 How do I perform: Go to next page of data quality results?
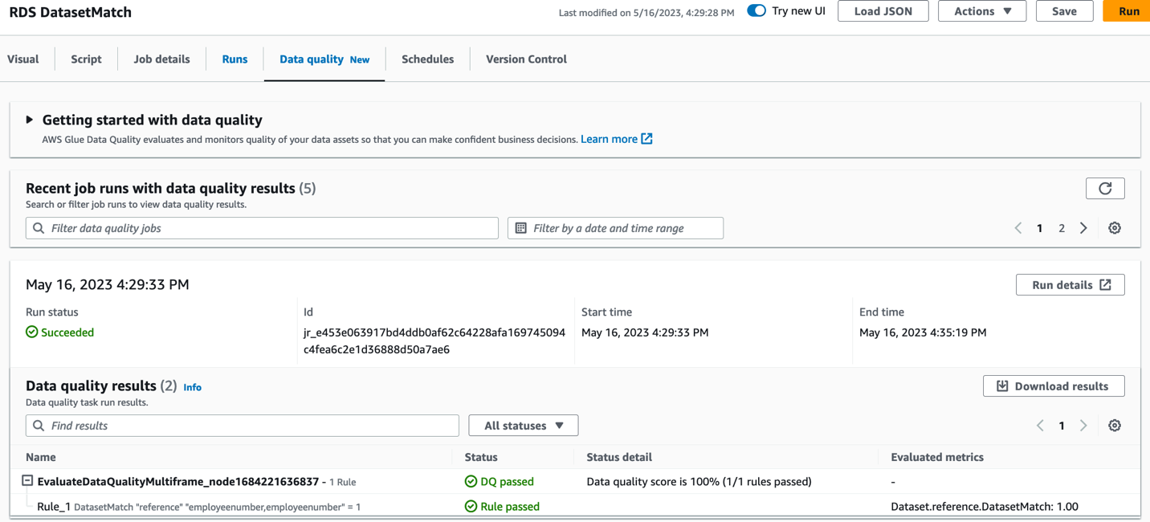click(1083, 426)
